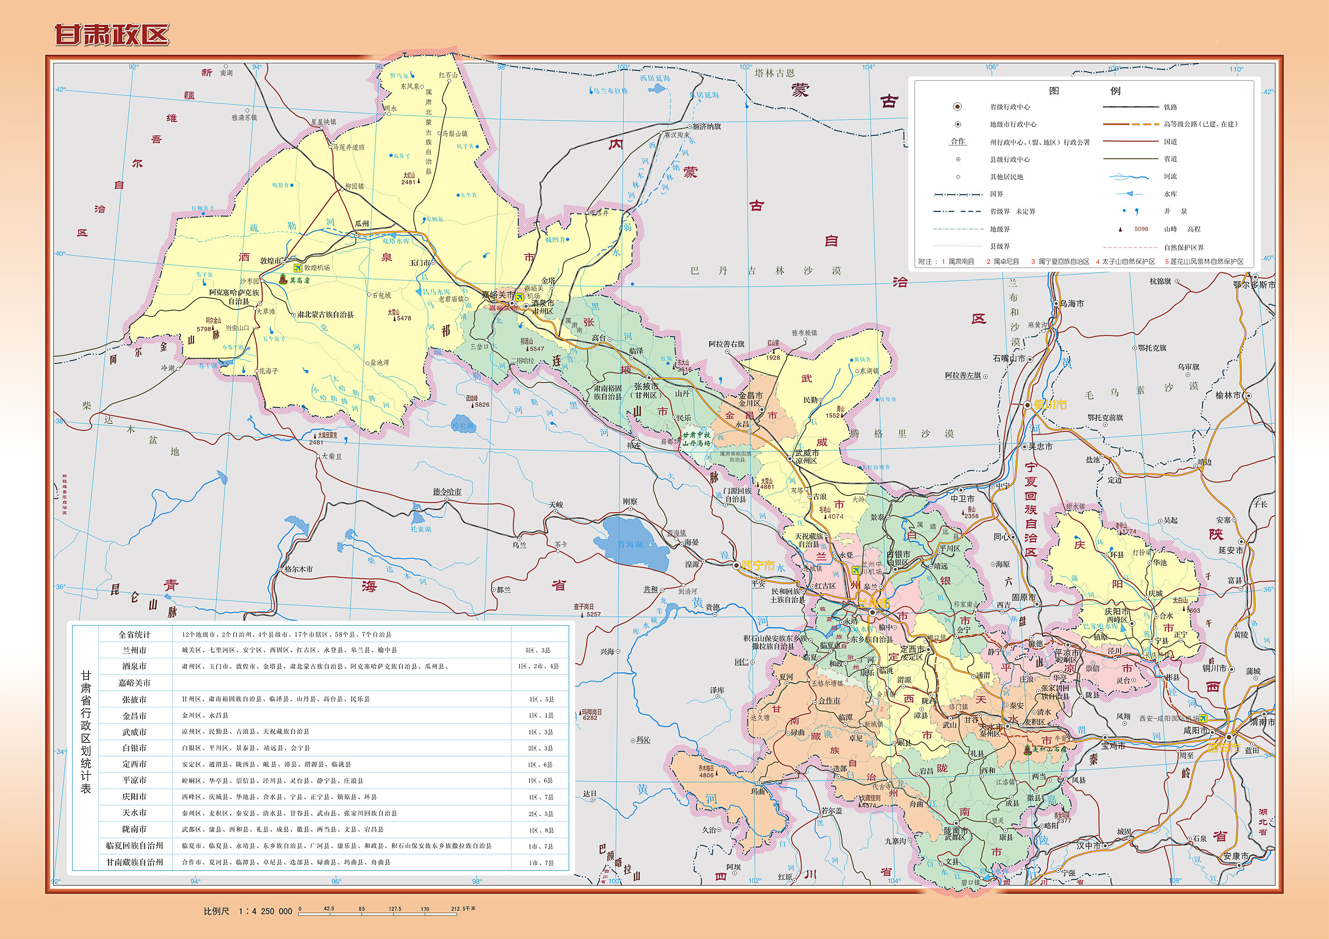
Task: Click the Mogao Caves (莫高窟) Buddha icon
Action: point(283,279)
